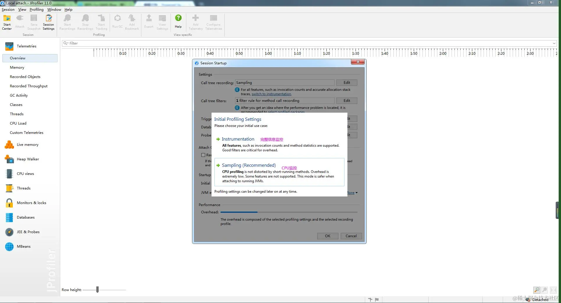Click Cancel in Session Startup dialog
This screenshot has height=303, width=561.
351,236
